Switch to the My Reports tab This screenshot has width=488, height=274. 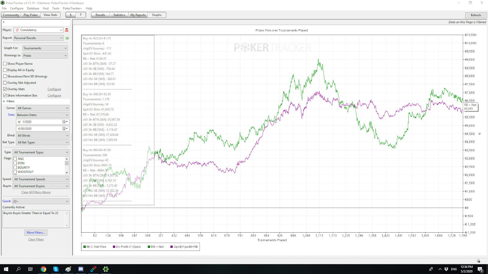[x=138, y=15]
